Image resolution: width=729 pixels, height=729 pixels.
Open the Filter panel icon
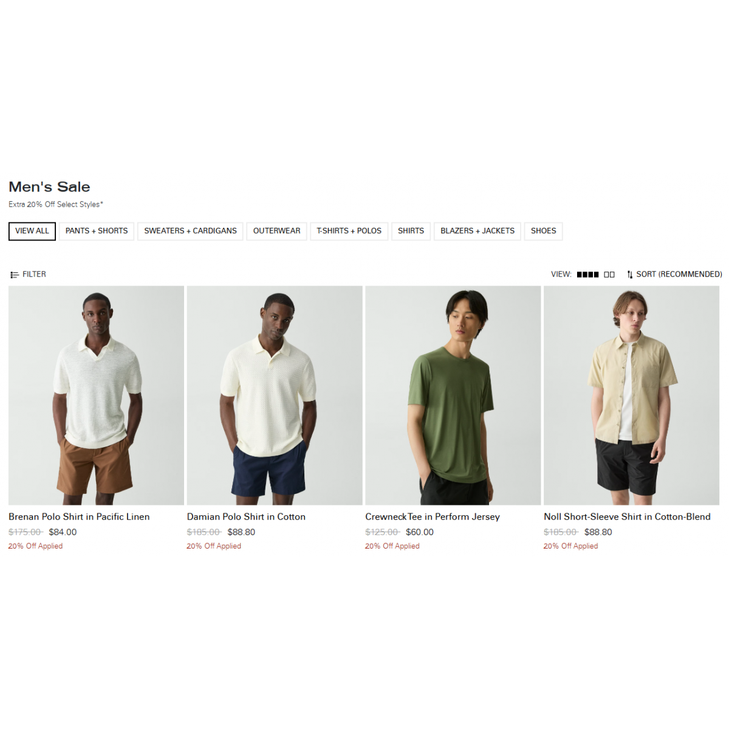pos(15,275)
